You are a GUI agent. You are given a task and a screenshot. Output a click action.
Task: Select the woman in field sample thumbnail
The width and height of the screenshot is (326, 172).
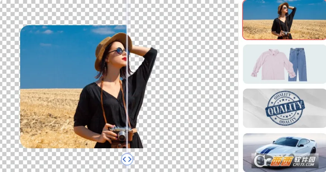(x=284, y=20)
